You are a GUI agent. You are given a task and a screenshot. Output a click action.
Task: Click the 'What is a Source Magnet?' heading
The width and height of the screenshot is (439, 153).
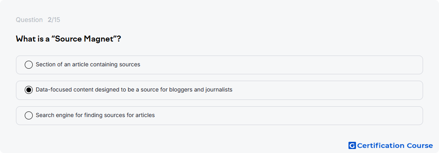[68, 39]
